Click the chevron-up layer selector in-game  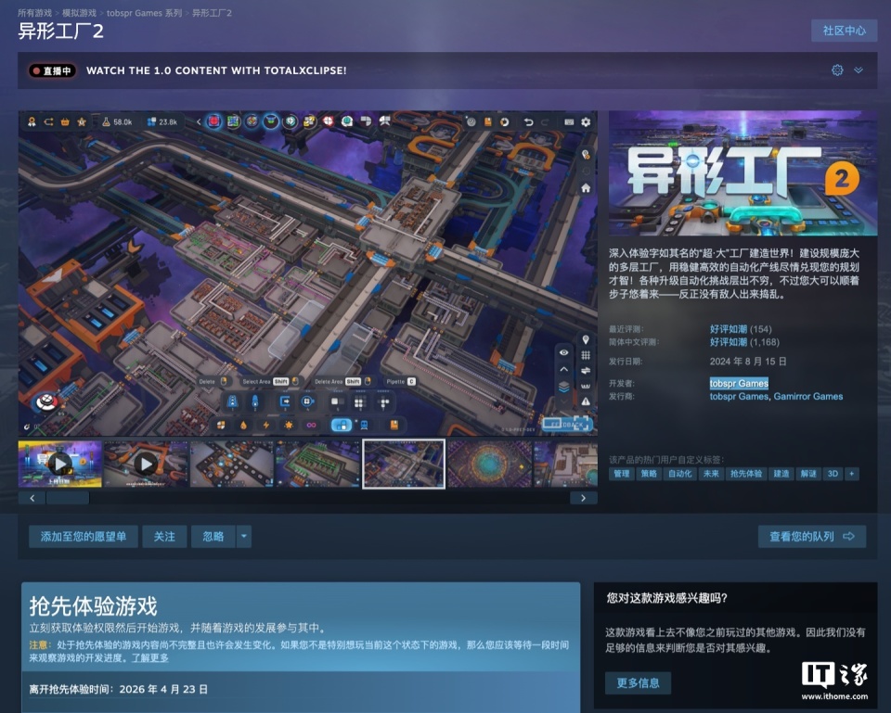pyautogui.click(x=563, y=369)
